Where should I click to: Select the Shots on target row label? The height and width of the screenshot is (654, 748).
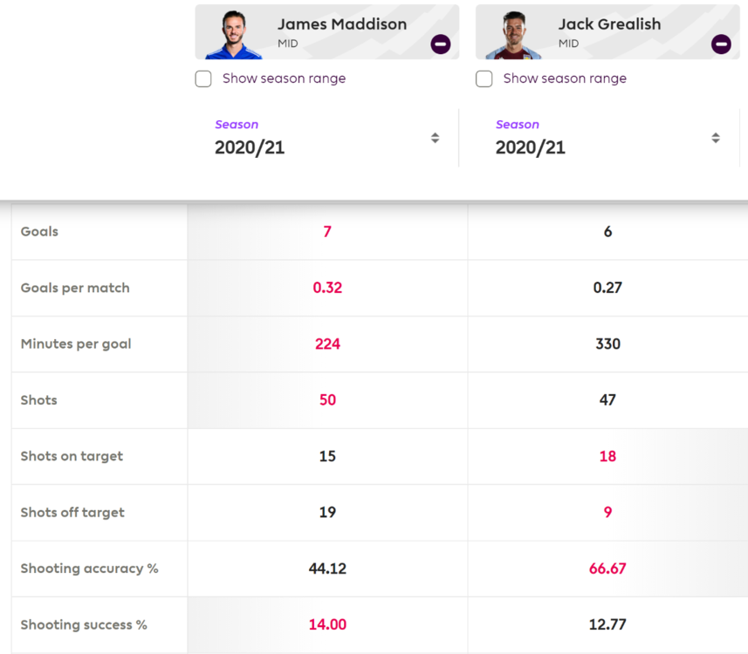tap(72, 456)
